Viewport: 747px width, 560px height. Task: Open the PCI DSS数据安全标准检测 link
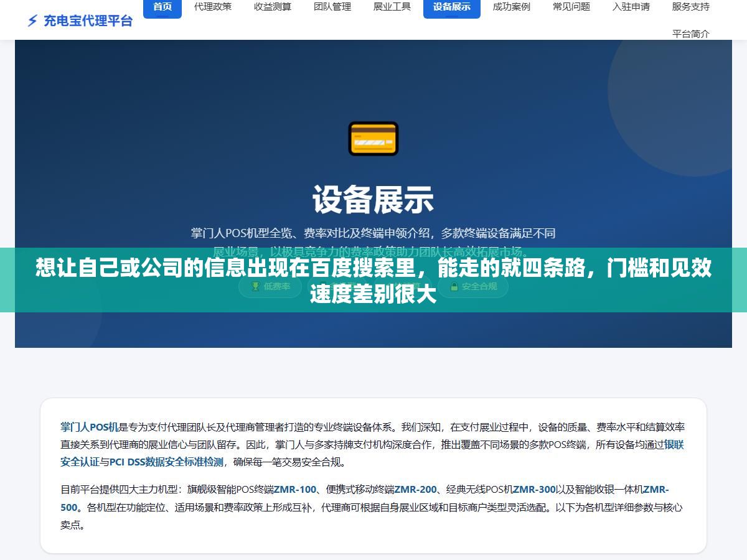tap(166, 462)
